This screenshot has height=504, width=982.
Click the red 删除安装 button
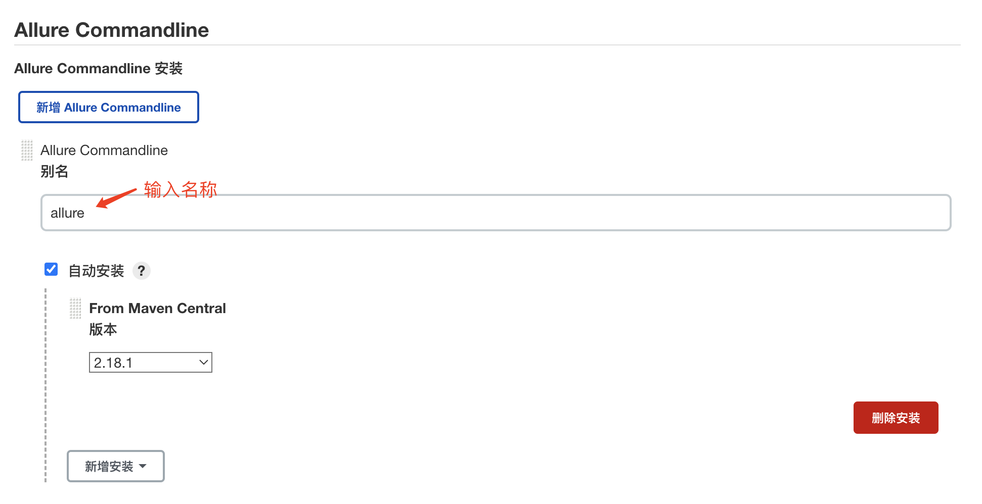[896, 418]
